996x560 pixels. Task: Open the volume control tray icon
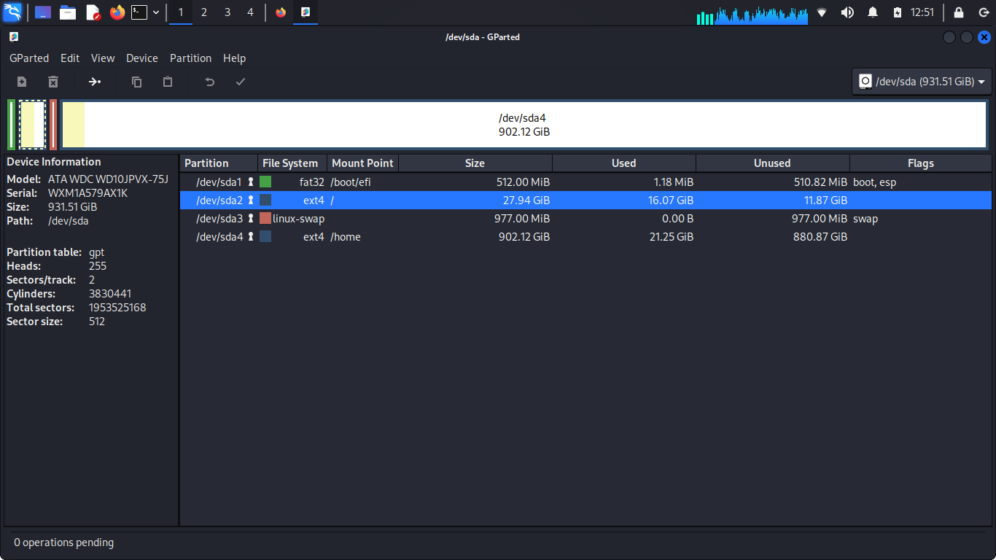pyautogui.click(x=847, y=12)
